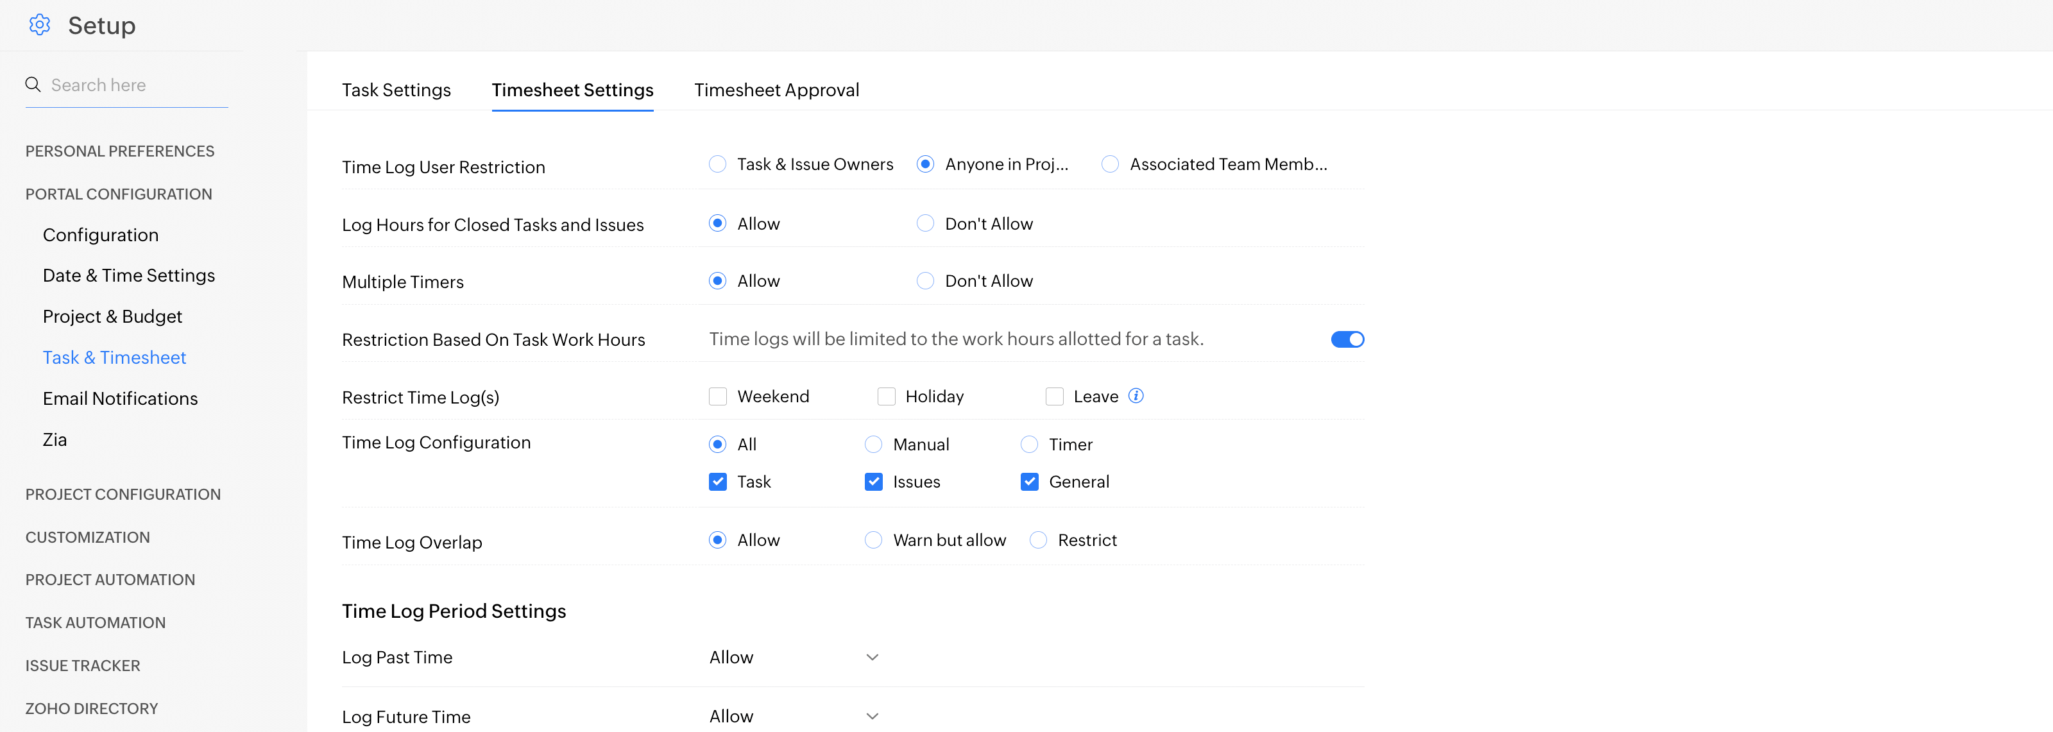This screenshot has width=2053, height=732.
Task: Select Task & Issue Owners radio option
Action: [717, 164]
